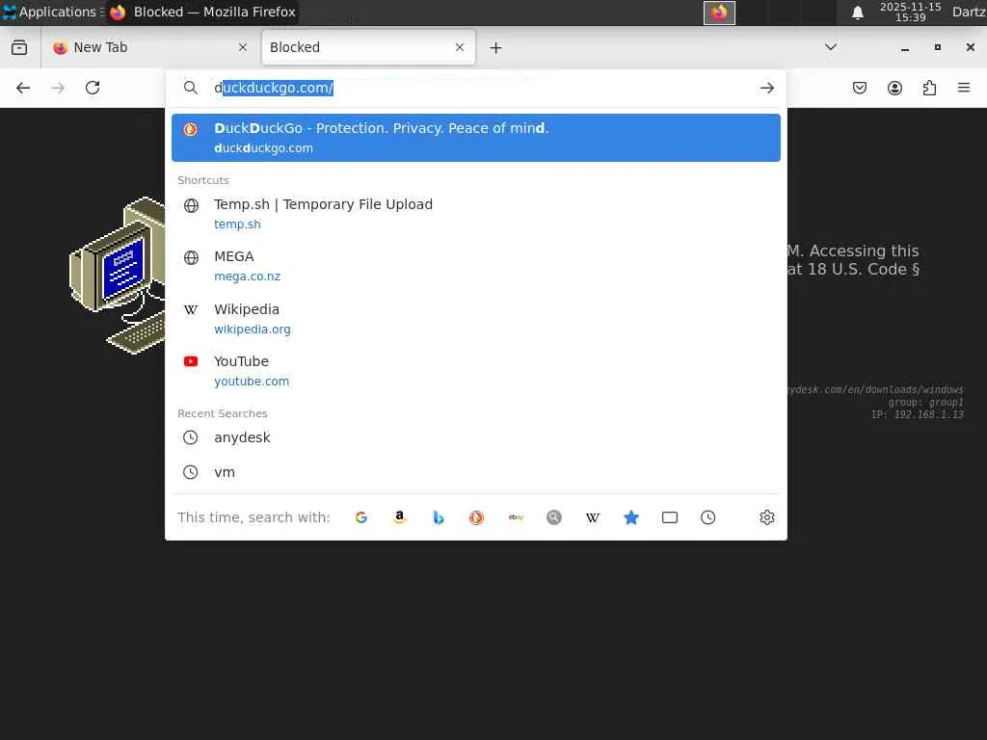This screenshot has width=987, height=740.
Task: Open the Temp.sh Temporary File Upload shortcut
Action: (x=476, y=214)
